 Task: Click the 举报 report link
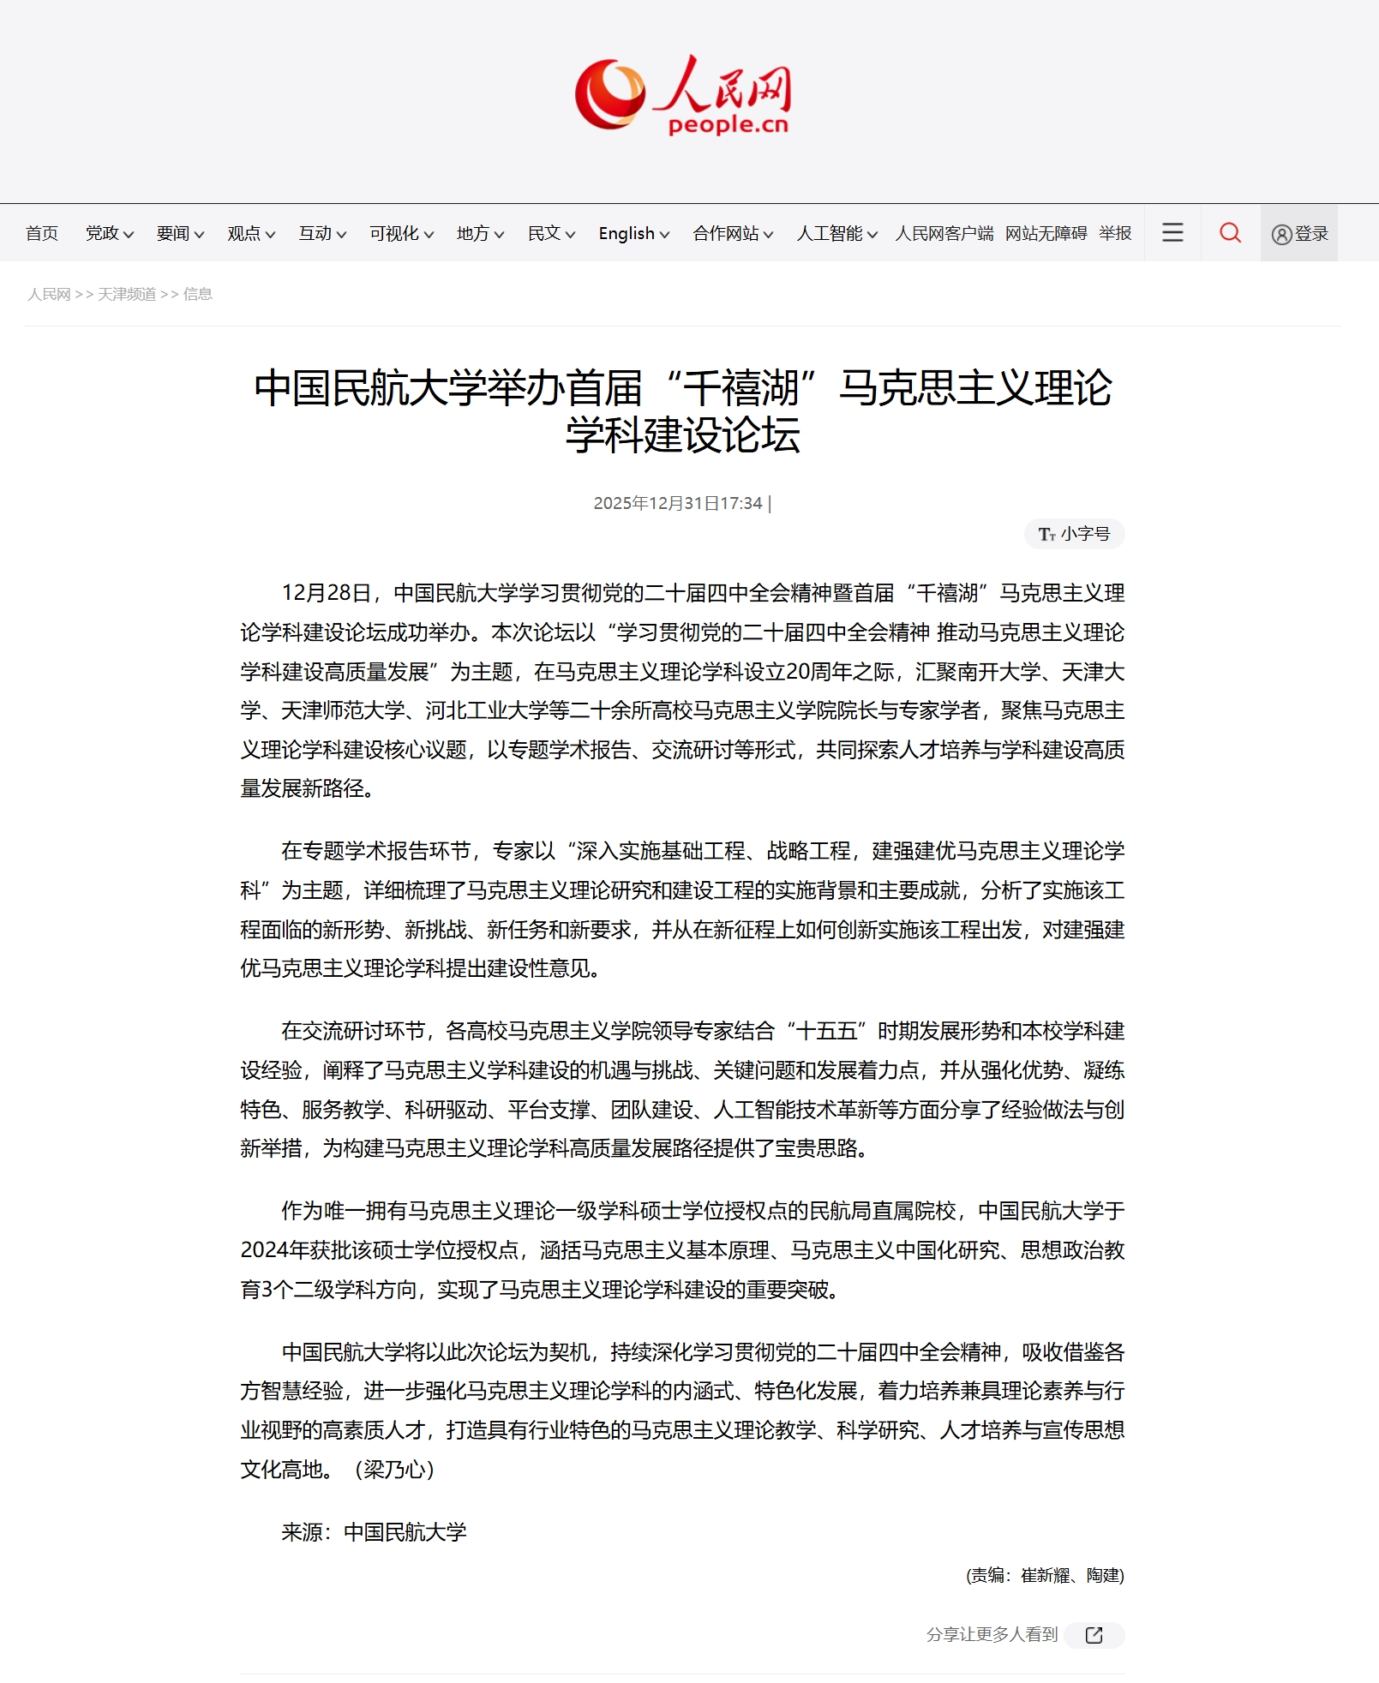[1115, 234]
